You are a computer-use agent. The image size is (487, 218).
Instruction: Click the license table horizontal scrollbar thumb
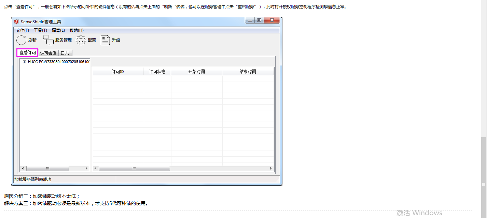point(134,168)
